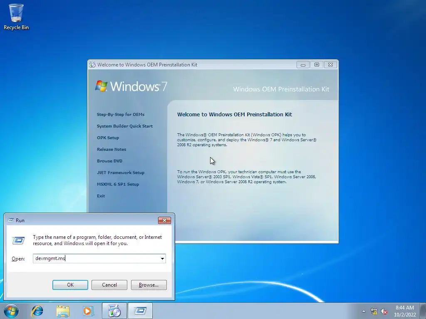Open Release Notes link
The width and height of the screenshot is (426, 319).
pyautogui.click(x=111, y=150)
